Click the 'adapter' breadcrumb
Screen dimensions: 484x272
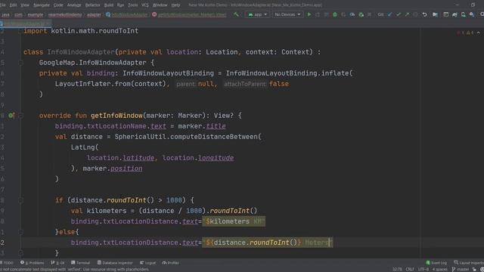[94, 14]
